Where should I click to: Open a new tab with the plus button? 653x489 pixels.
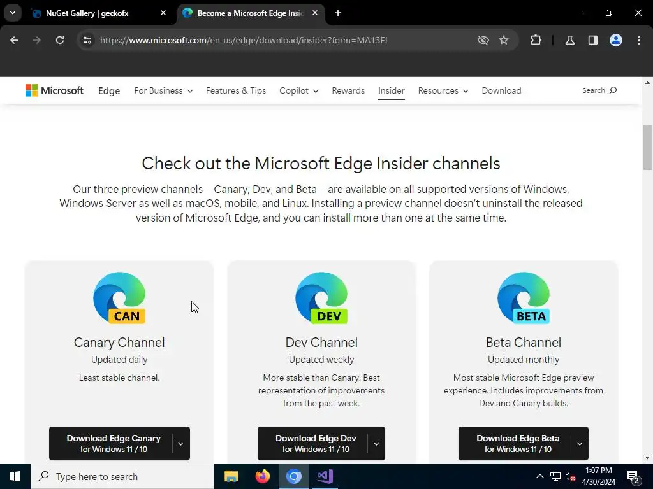338,13
